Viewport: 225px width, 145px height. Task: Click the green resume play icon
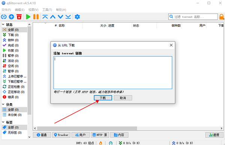[28, 17]
